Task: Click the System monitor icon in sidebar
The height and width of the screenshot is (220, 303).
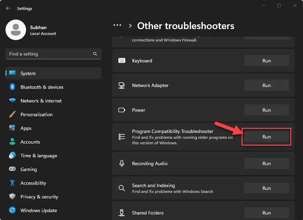Action: coord(12,73)
